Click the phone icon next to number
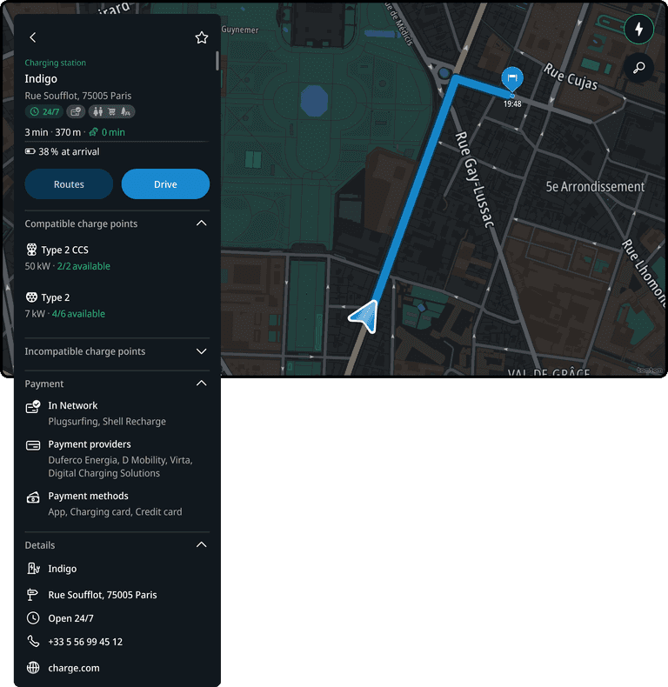The image size is (668, 687). (x=33, y=642)
